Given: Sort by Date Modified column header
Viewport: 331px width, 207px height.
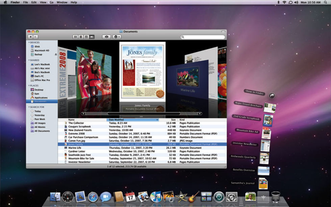Looking at the screenshot, I should tap(132, 120).
